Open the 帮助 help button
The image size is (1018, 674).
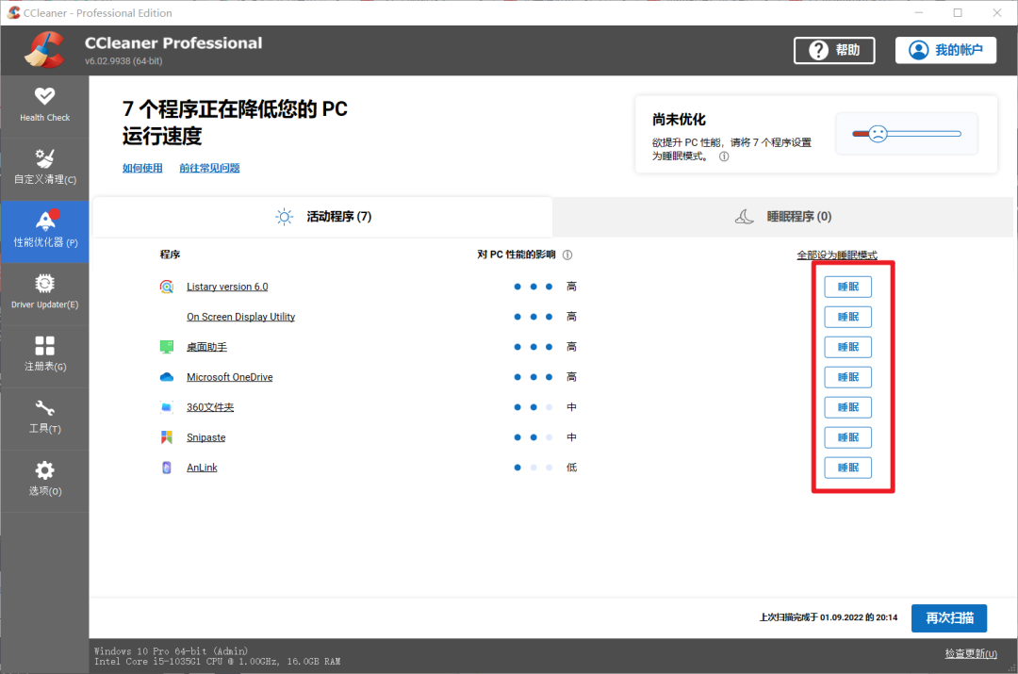click(x=834, y=50)
